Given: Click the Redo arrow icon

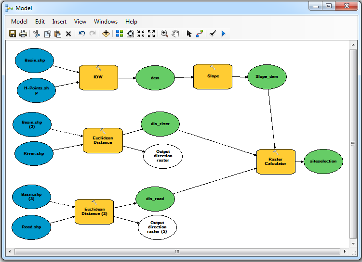Looking at the screenshot, I should pos(93,34).
